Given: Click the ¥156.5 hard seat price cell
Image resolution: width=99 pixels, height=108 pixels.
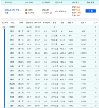Looking at the screenshot, I should 63,66.
